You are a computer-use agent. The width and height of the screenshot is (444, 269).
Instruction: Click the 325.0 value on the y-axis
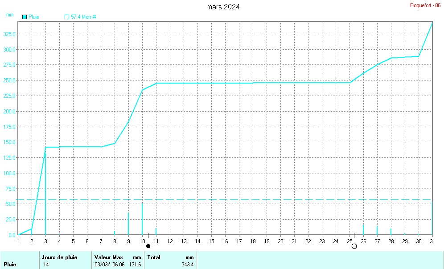click(9, 34)
